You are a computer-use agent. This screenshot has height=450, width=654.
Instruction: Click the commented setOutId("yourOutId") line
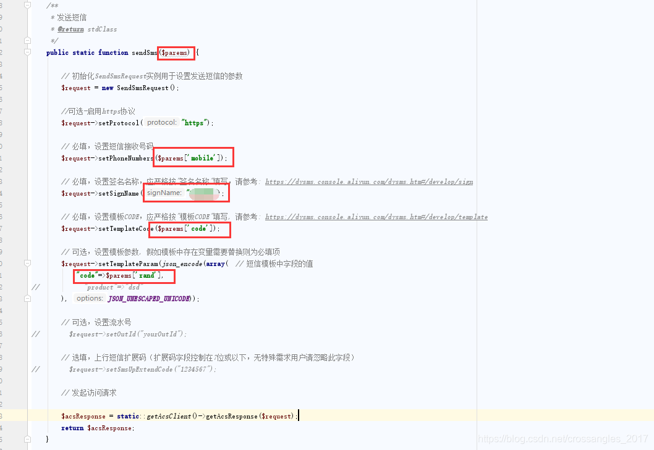(127, 334)
